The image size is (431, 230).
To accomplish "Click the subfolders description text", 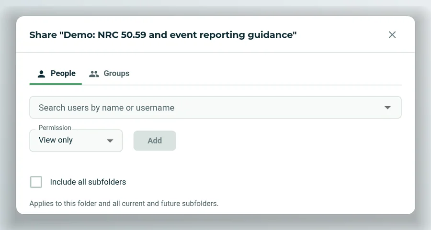I will tap(124, 204).
